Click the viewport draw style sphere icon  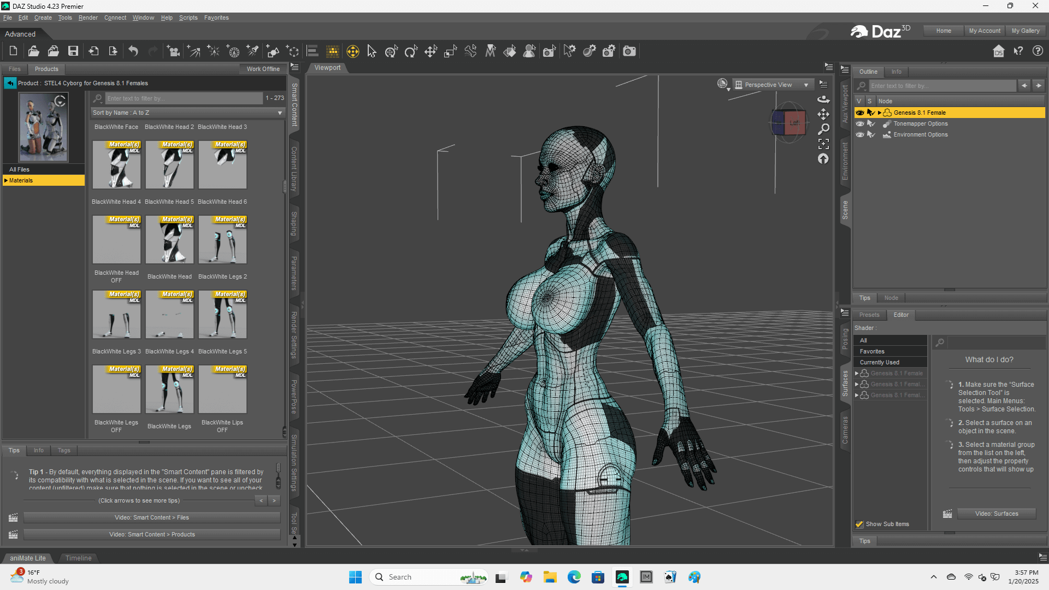tap(723, 84)
